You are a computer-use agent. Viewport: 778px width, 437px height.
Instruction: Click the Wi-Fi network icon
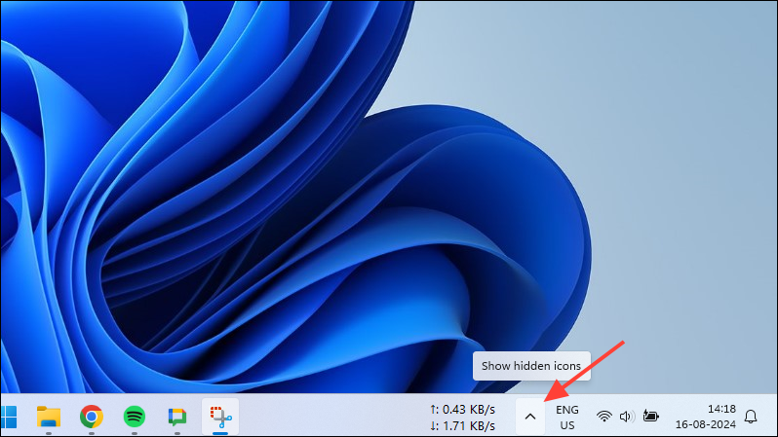[603, 417]
